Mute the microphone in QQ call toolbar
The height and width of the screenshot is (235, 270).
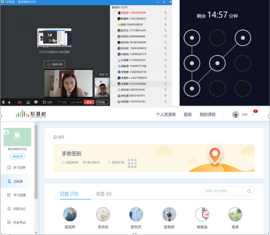pos(3,102)
